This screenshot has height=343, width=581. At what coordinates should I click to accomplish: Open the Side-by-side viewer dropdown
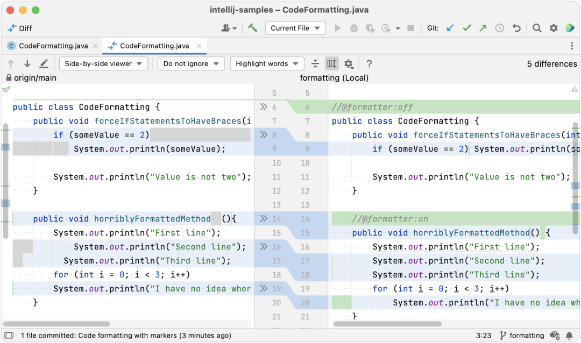coord(103,64)
